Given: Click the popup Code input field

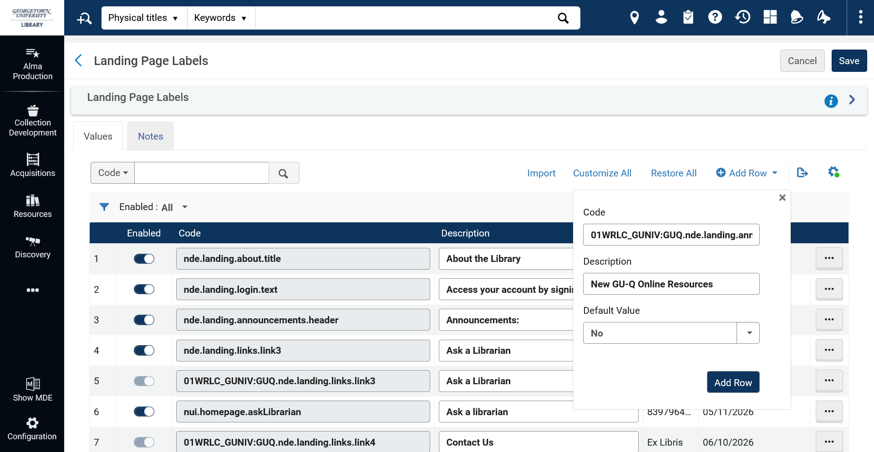Looking at the screenshot, I should click(x=671, y=235).
